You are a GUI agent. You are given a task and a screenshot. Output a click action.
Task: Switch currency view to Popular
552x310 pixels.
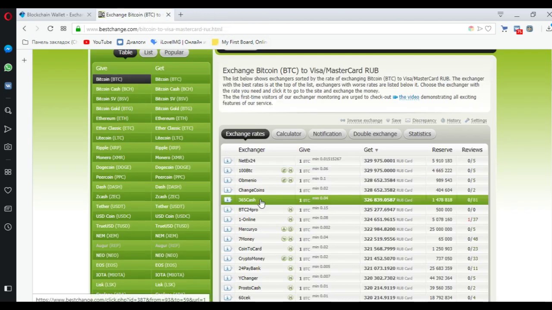174,53
